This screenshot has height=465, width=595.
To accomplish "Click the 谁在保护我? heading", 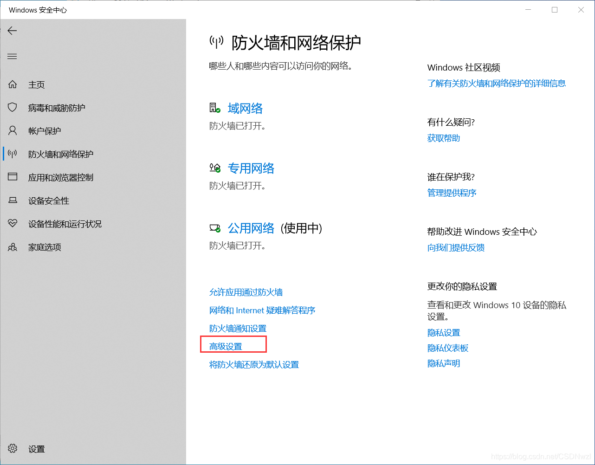I will [451, 177].
